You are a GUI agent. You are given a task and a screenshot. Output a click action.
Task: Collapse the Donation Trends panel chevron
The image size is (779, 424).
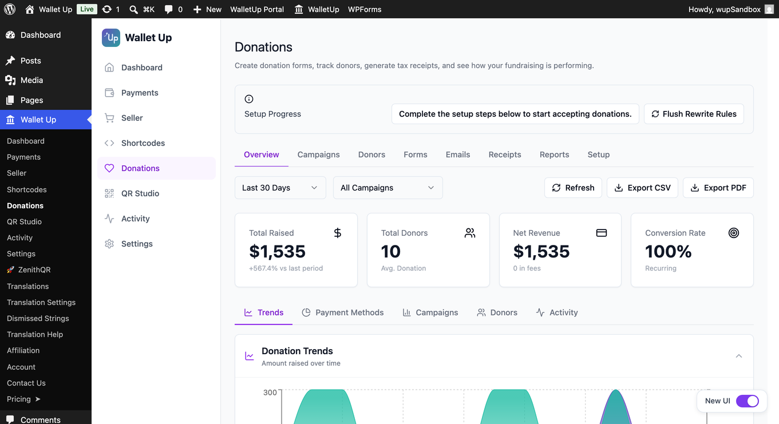(739, 356)
